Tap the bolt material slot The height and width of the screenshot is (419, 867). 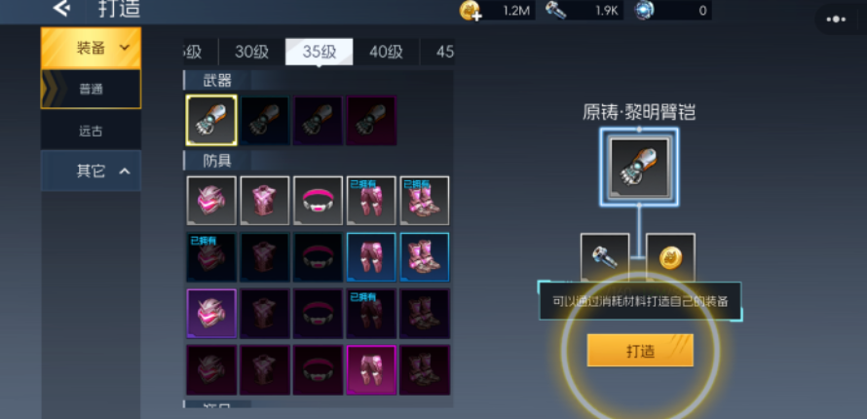tap(605, 257)
